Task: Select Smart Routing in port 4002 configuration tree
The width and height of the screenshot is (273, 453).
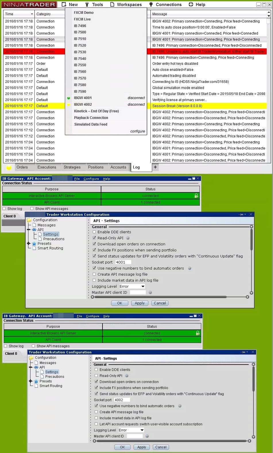Action: (x=51, y=386)
